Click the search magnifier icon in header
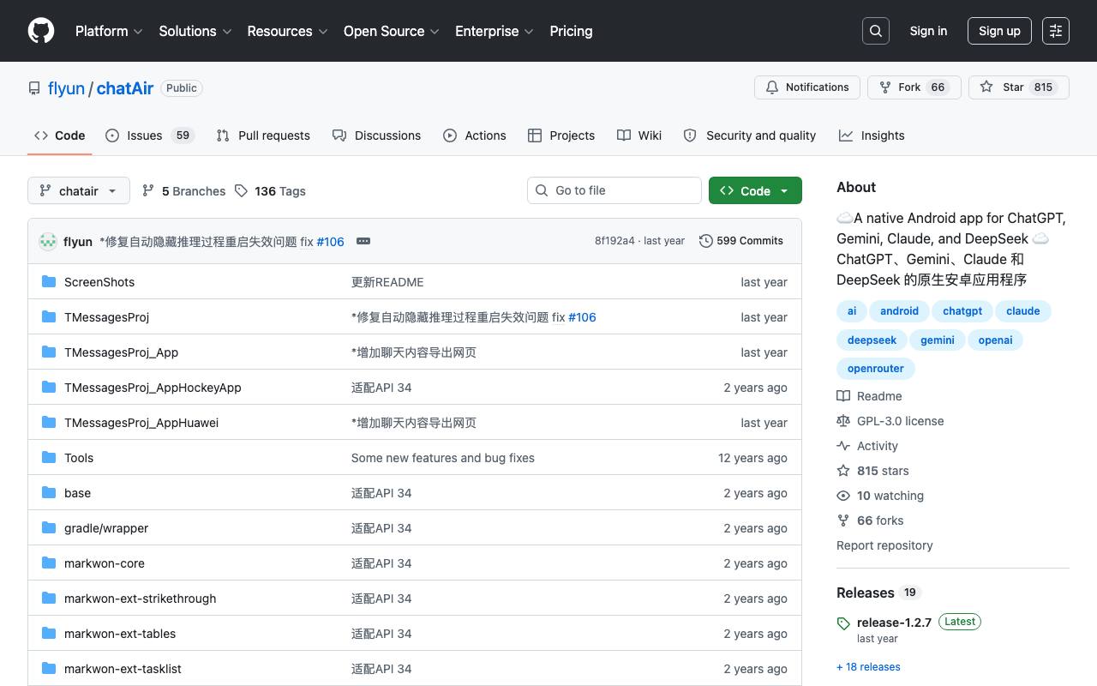The height and width of the screenshot is (686, 1097). point(876,31)
